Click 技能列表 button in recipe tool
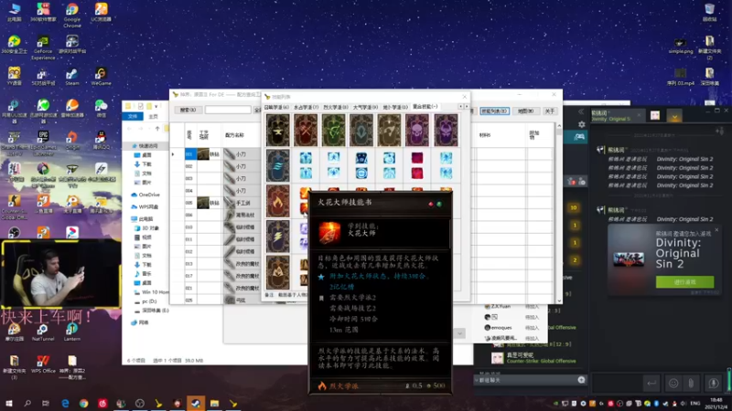The width and height of the screenshot is (732, 411). pyautogui.click(x=494, y=111)
